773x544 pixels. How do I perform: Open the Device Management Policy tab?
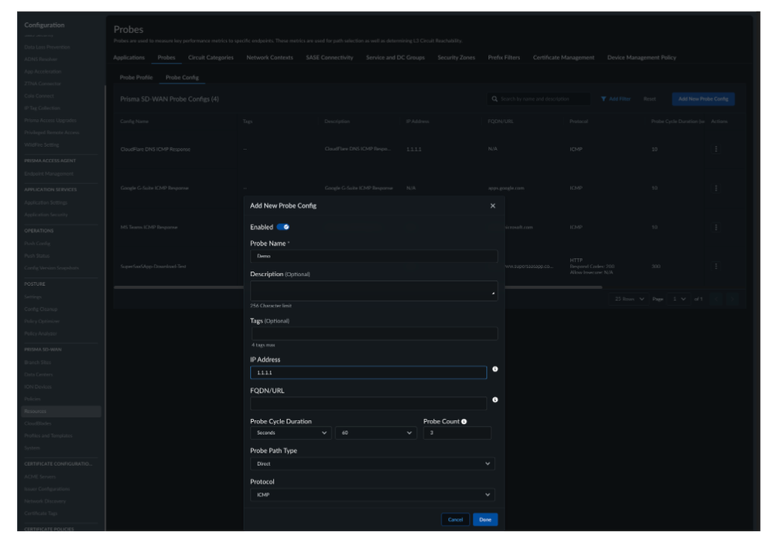point(641,58)
